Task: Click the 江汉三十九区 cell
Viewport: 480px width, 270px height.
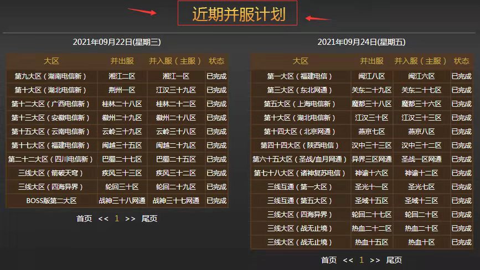Action: point(176,90)
